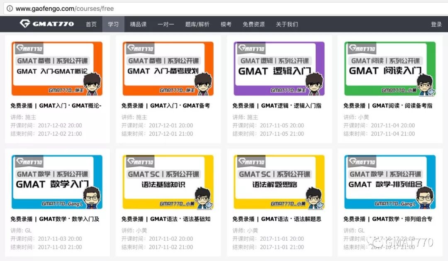Click end time 2017-12-02 21:00
This screenshot has width=448, height=261.
(60, 134)
